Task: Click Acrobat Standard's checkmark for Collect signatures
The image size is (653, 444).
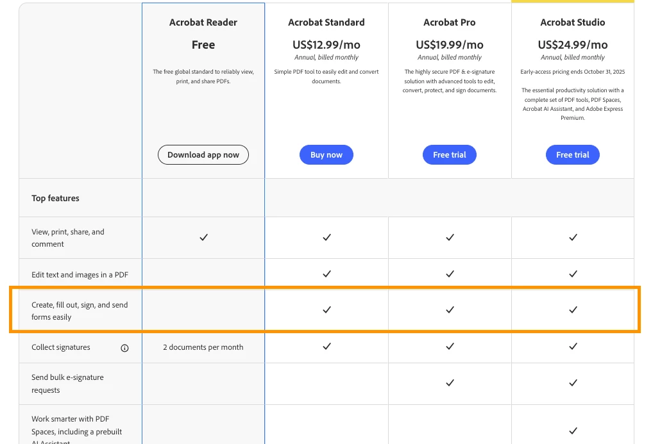Action: 326,346
